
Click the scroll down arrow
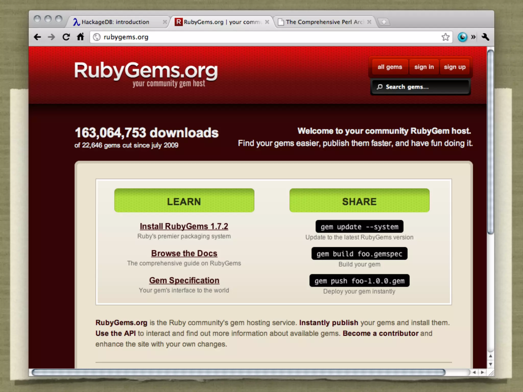(490, 364)
